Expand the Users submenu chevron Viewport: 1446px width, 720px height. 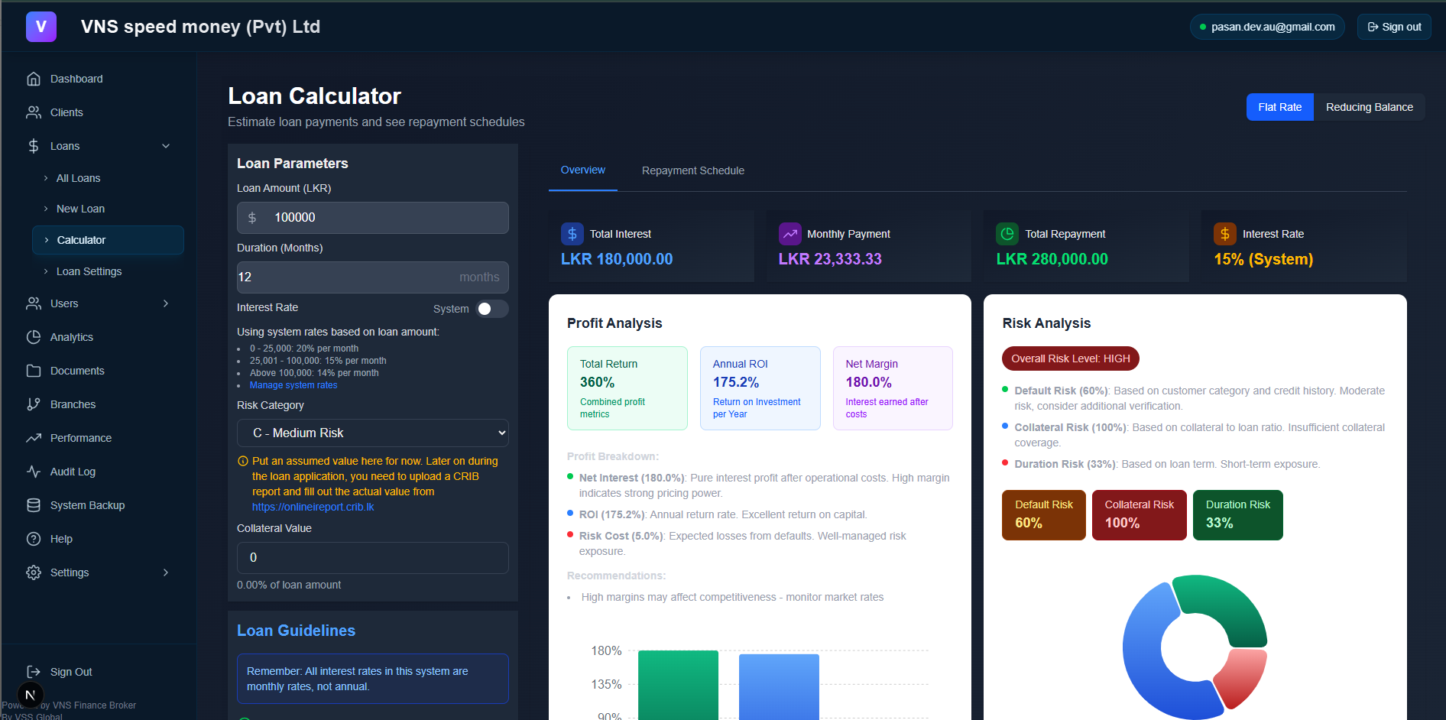(x=166, y=303)
